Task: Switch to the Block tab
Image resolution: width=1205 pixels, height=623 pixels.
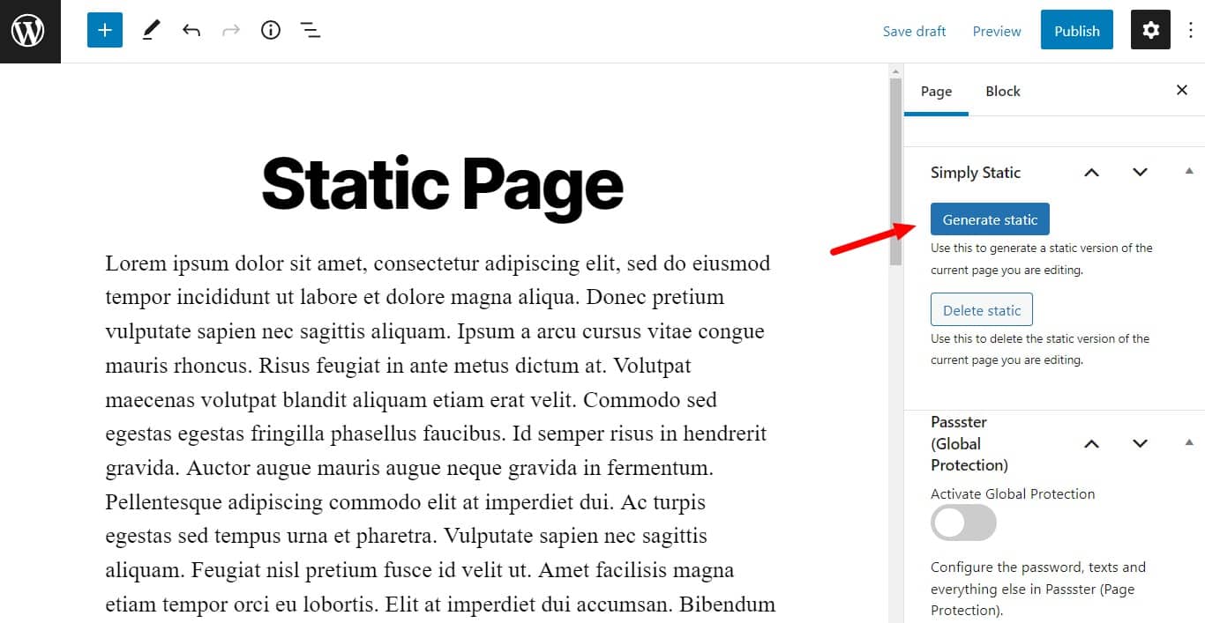Action: (x=1003, y=91)
